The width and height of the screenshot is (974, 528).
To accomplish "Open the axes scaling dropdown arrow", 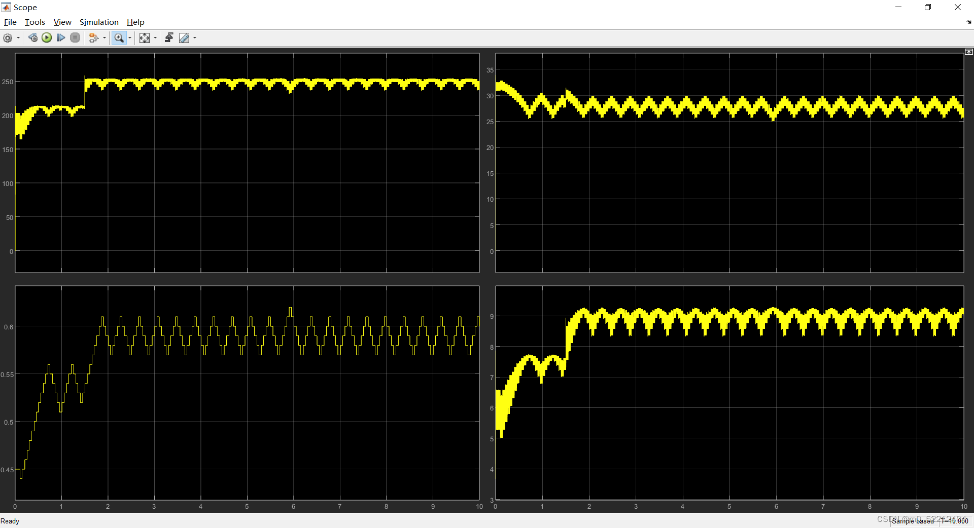I will 155,37.
